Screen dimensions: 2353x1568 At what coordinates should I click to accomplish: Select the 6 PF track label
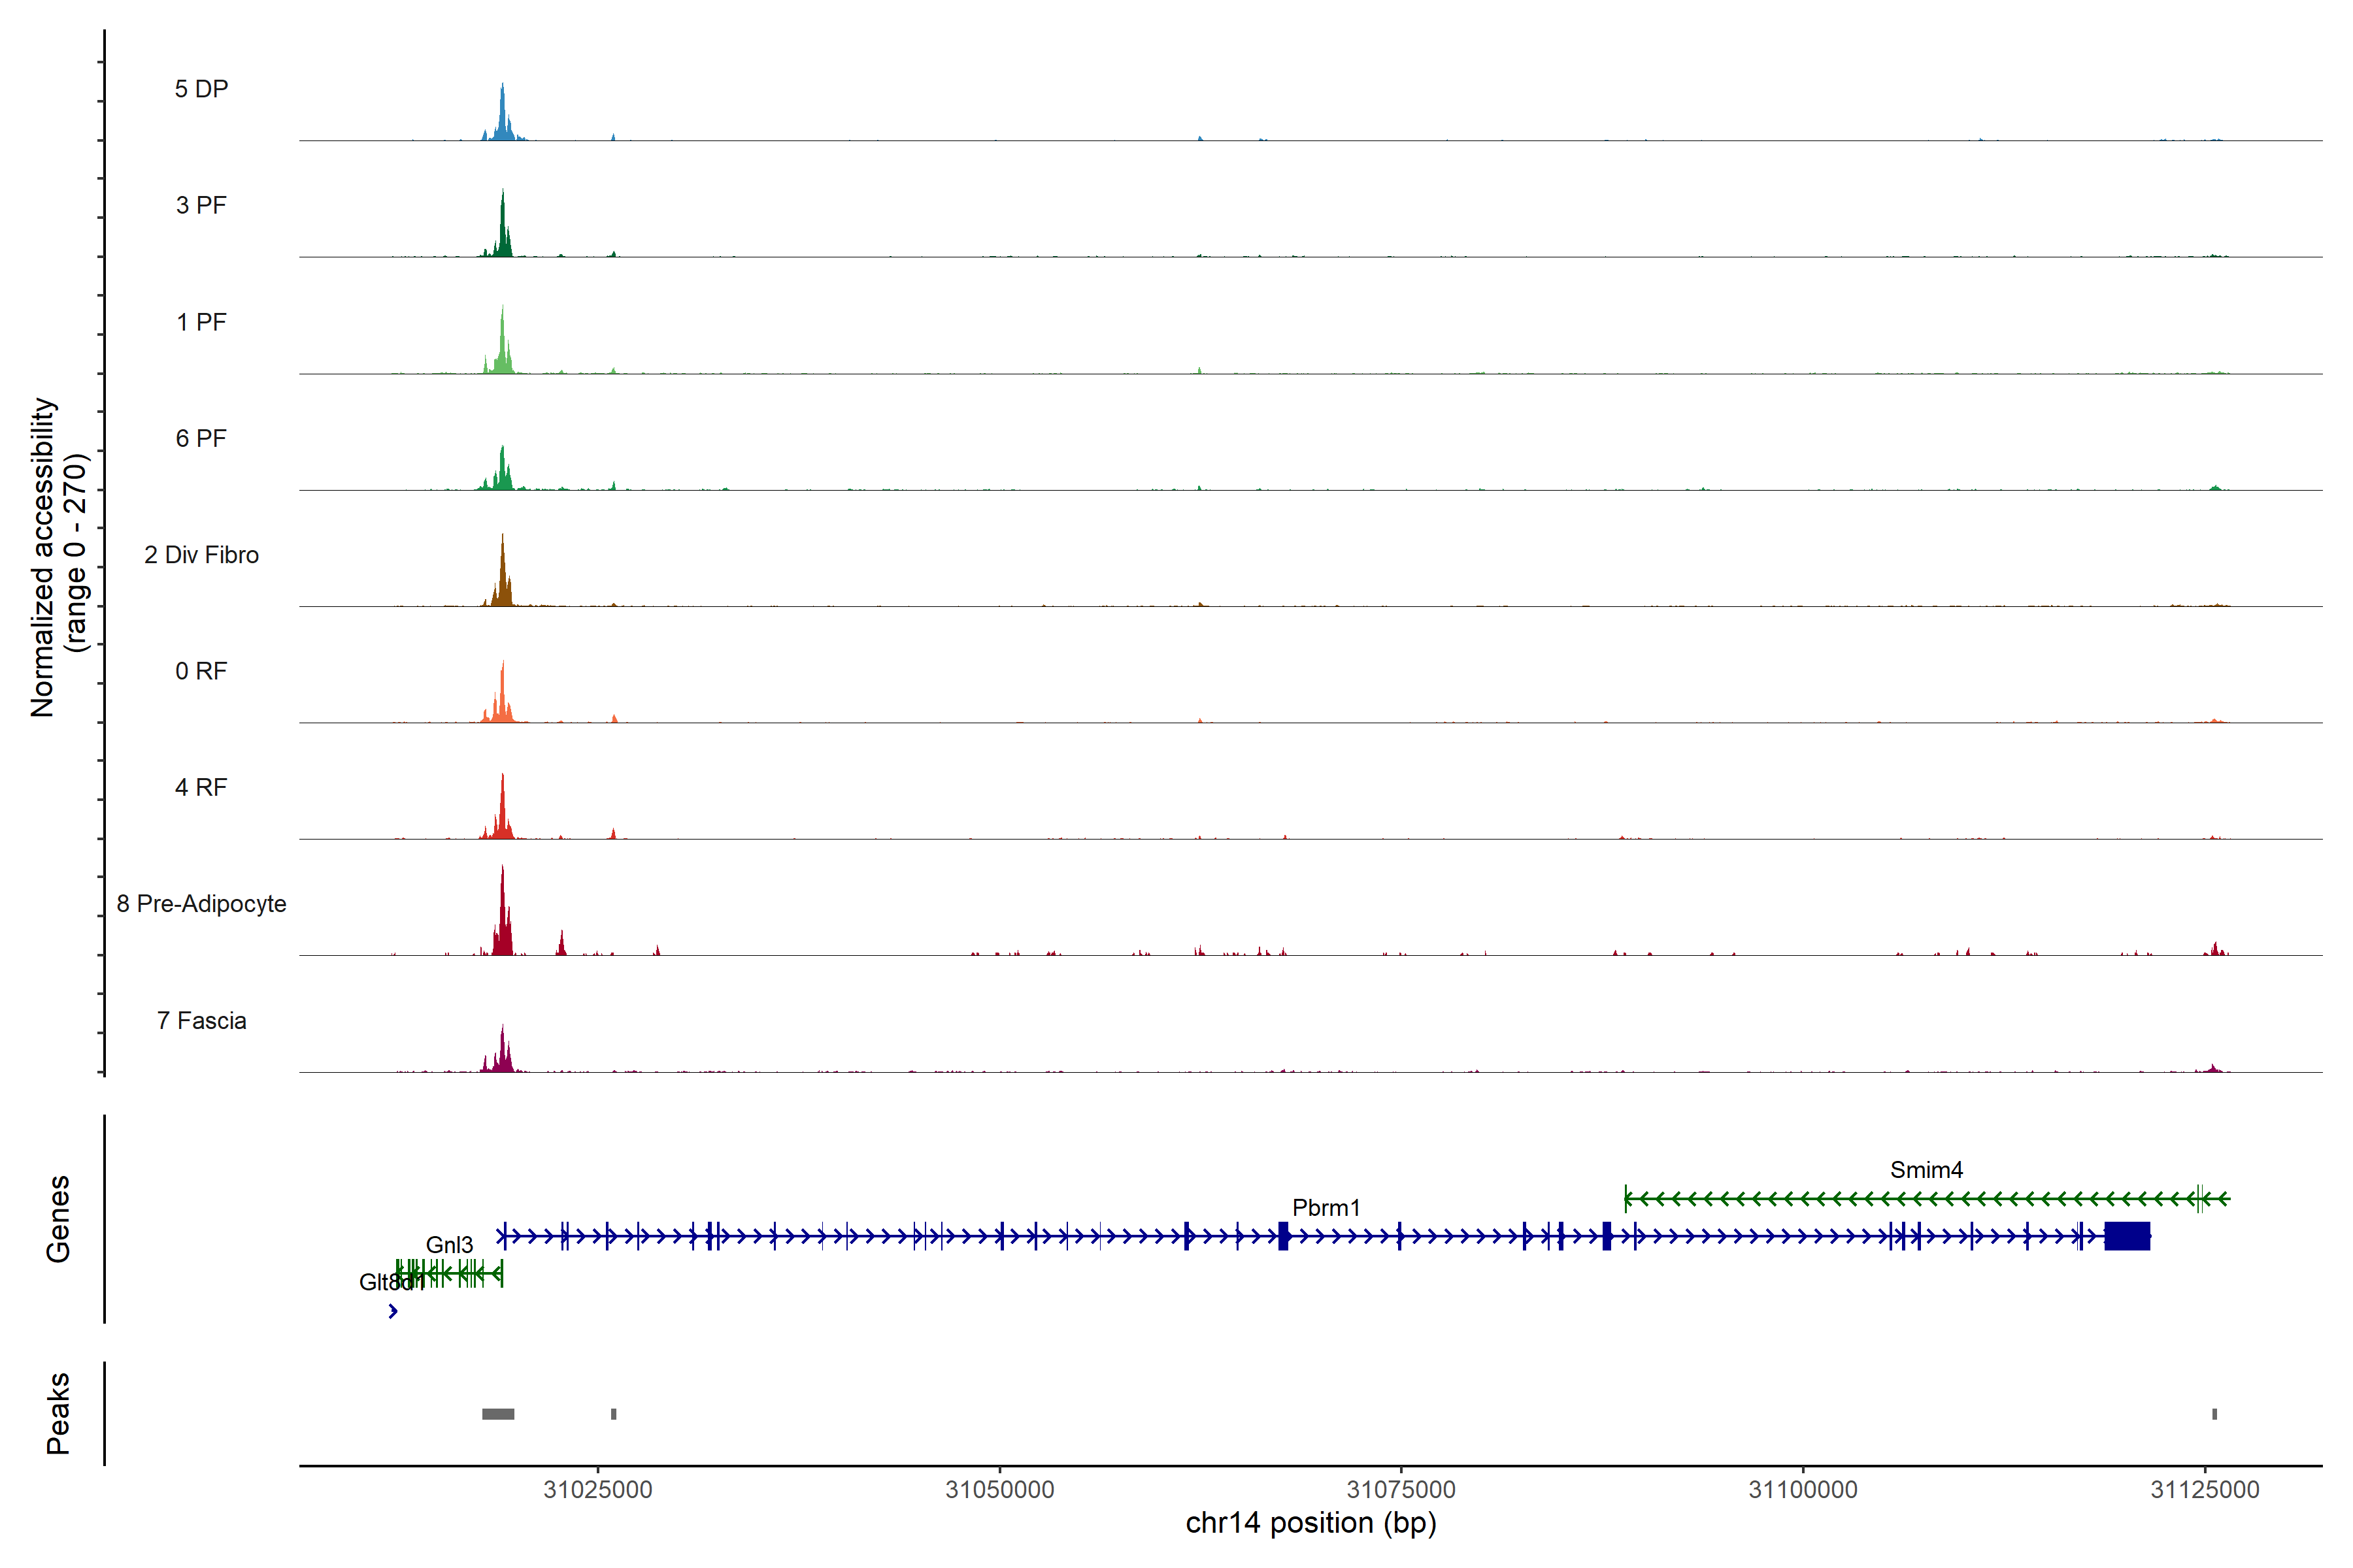coord(201,438)
